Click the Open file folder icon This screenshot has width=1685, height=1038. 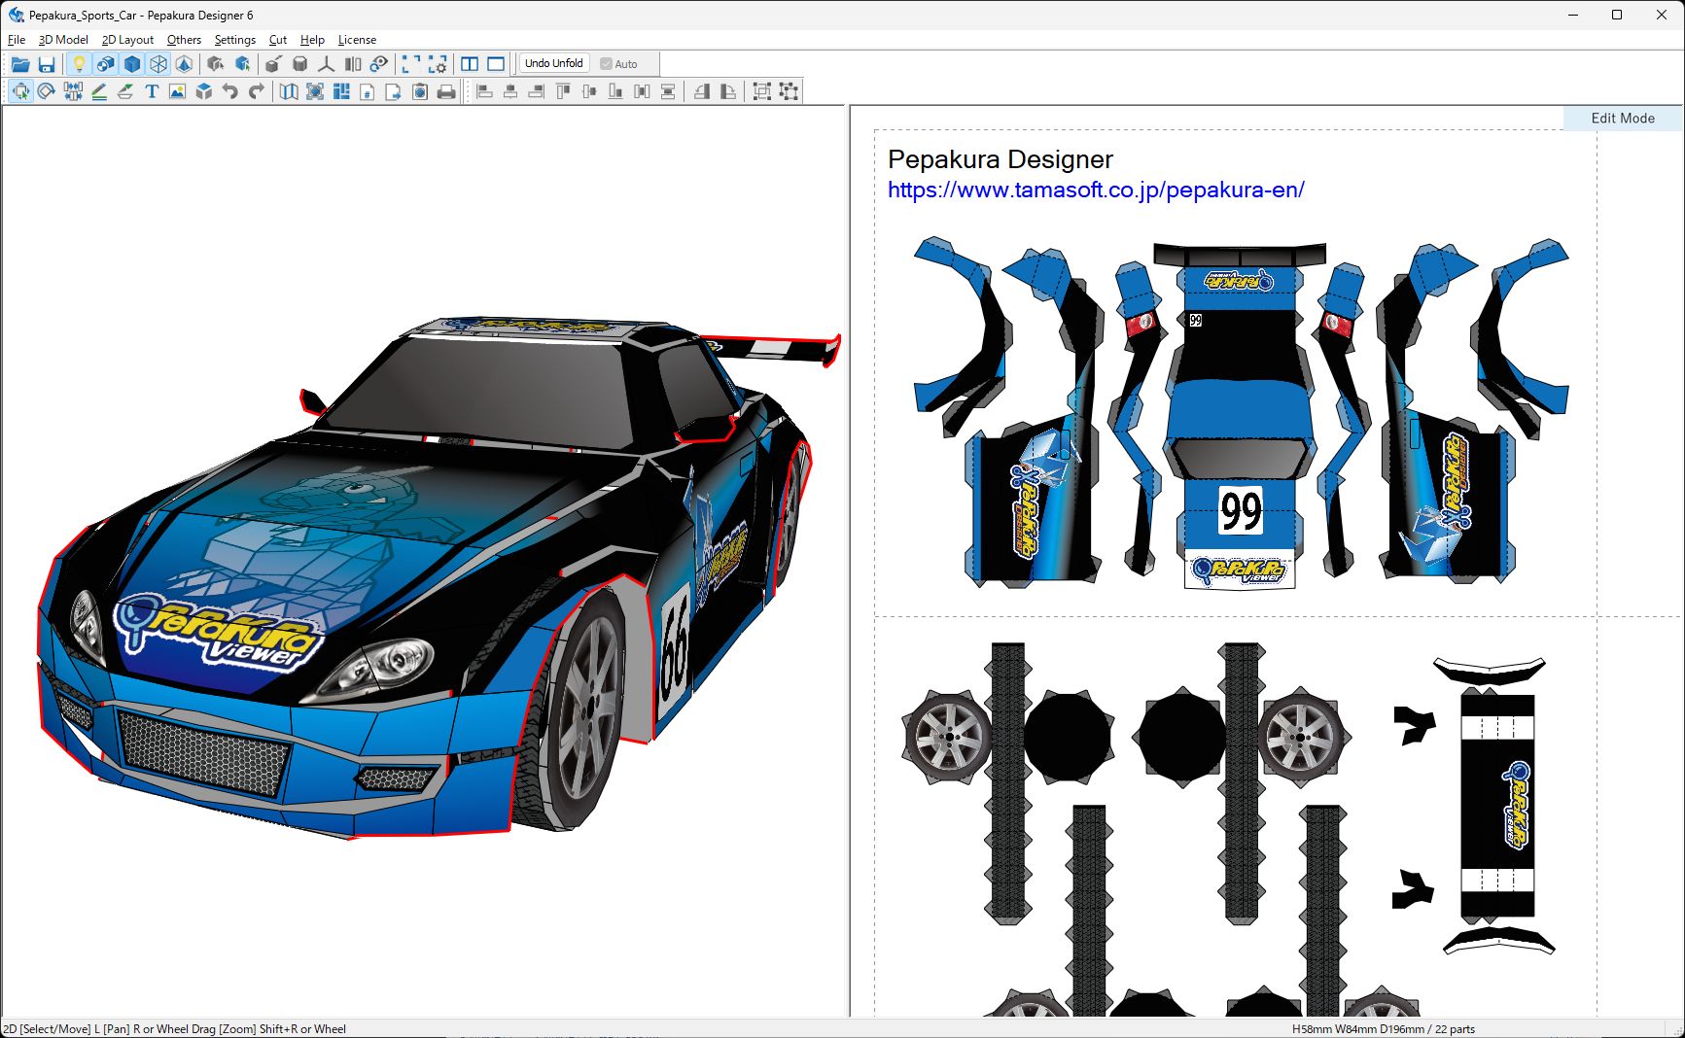[20, 64]
